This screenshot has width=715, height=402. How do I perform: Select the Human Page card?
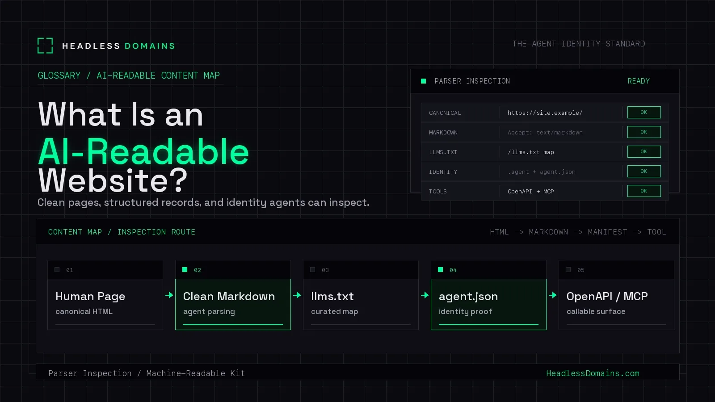pyautogui.click(x=105, y=295)
